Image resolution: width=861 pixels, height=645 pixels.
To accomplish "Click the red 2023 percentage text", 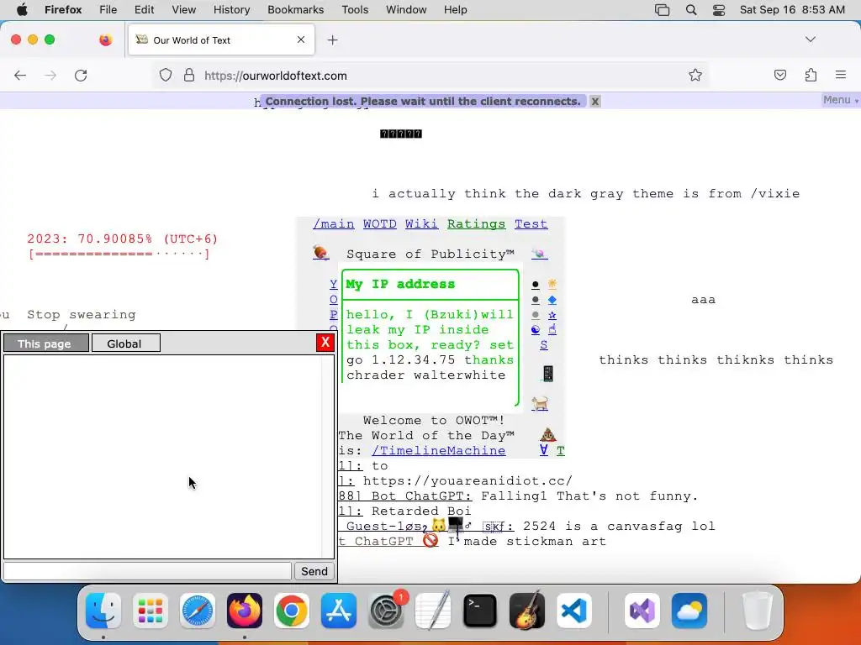I will click(x=123, y=239).
